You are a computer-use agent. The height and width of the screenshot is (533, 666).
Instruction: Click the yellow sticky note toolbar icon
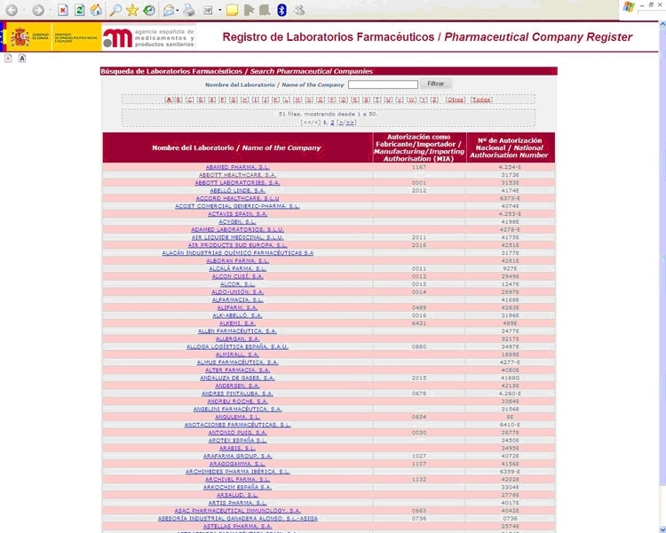[x=232, y=10]
